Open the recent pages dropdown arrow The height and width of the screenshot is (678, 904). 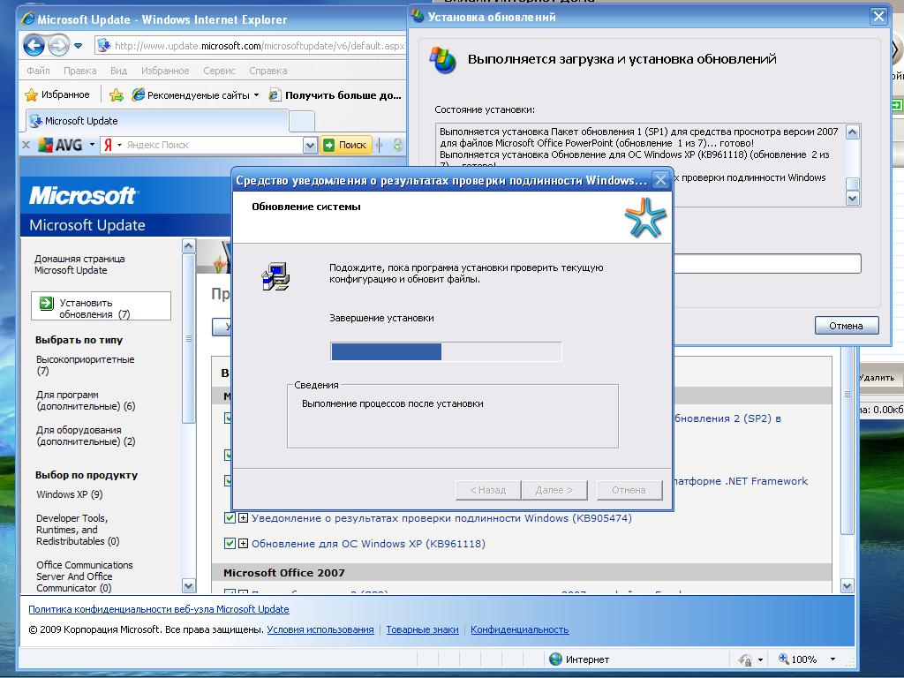[x=79, y=45]
